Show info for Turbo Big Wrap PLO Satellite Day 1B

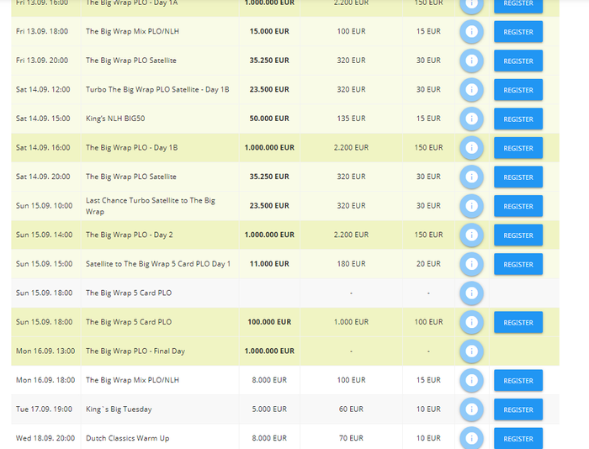point(471,90)
